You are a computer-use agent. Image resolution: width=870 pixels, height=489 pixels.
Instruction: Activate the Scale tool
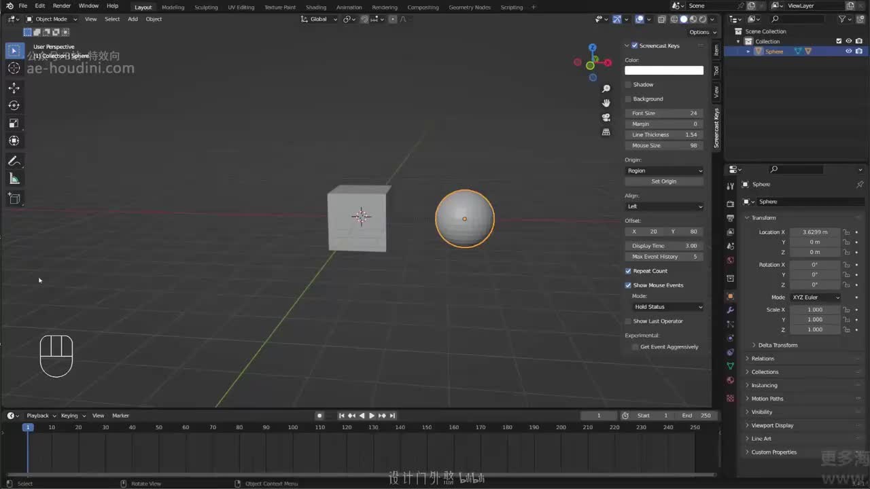14,123
